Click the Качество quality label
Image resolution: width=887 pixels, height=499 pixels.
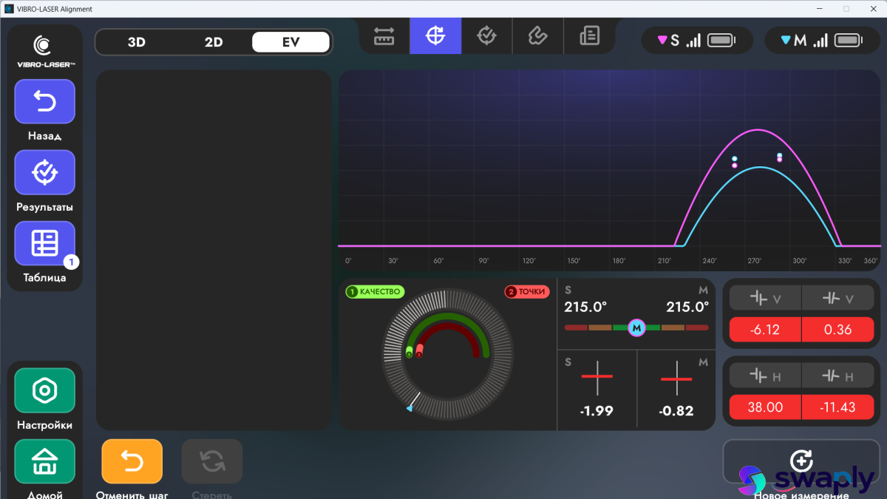pyautogui.click(x=374, y=291)
